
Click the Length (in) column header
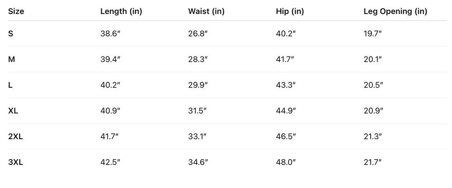[x=121, y=12]
